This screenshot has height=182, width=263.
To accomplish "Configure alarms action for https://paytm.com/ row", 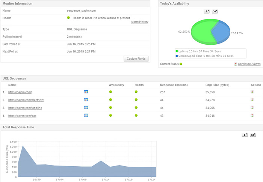I will (x=252, y=92).
